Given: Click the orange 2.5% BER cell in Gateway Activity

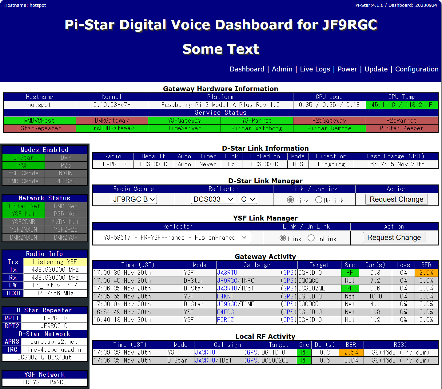Looking at the screenshot, I should [x=426, y=273].
